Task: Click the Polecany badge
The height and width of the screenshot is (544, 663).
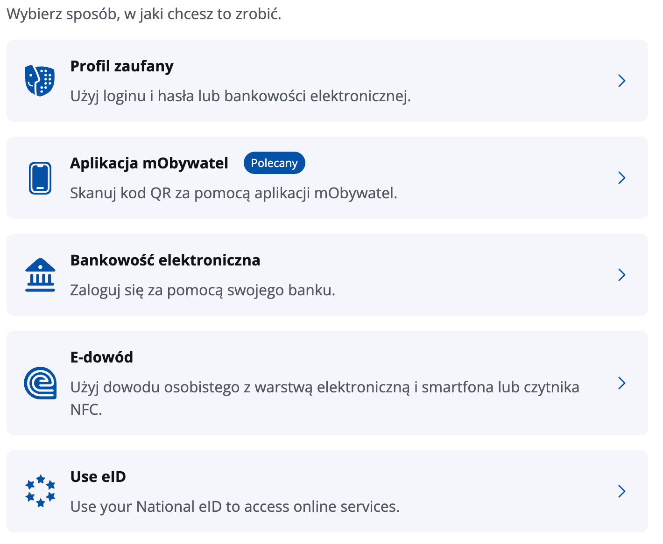Action: (x=274, y=163)
